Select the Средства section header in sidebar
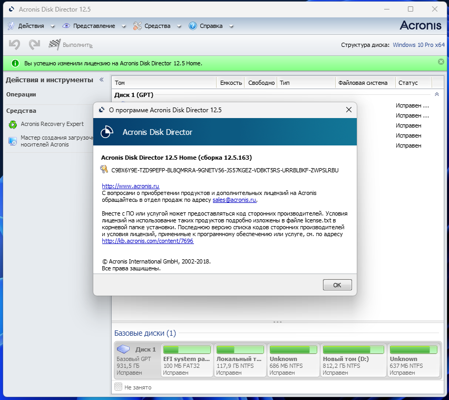Screen dimensions: 449x400 pos(21,111)
